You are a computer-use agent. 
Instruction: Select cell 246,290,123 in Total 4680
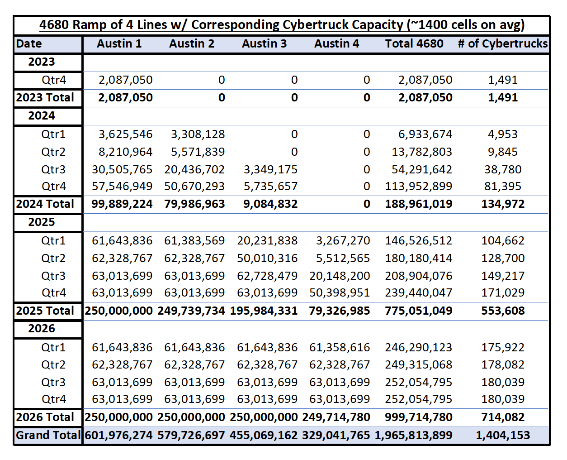(419, 348)
